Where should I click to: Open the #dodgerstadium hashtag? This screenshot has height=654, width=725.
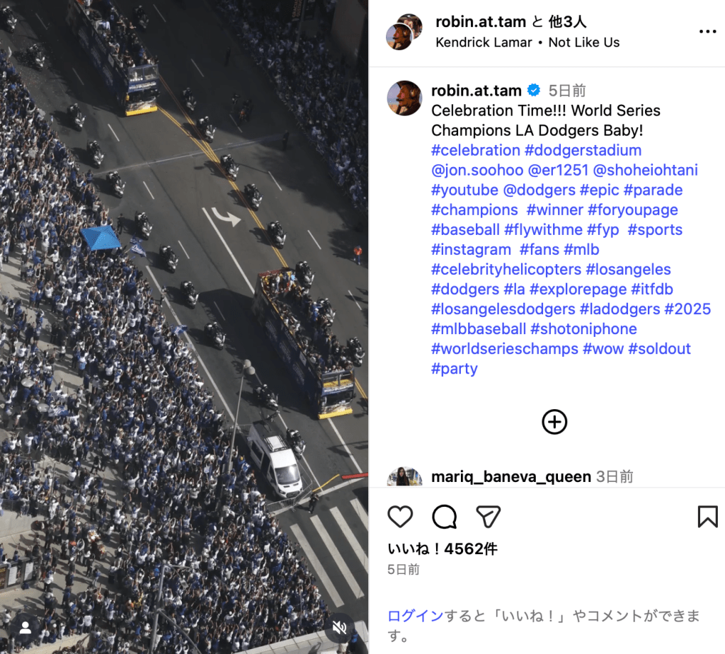pos(583,150)
